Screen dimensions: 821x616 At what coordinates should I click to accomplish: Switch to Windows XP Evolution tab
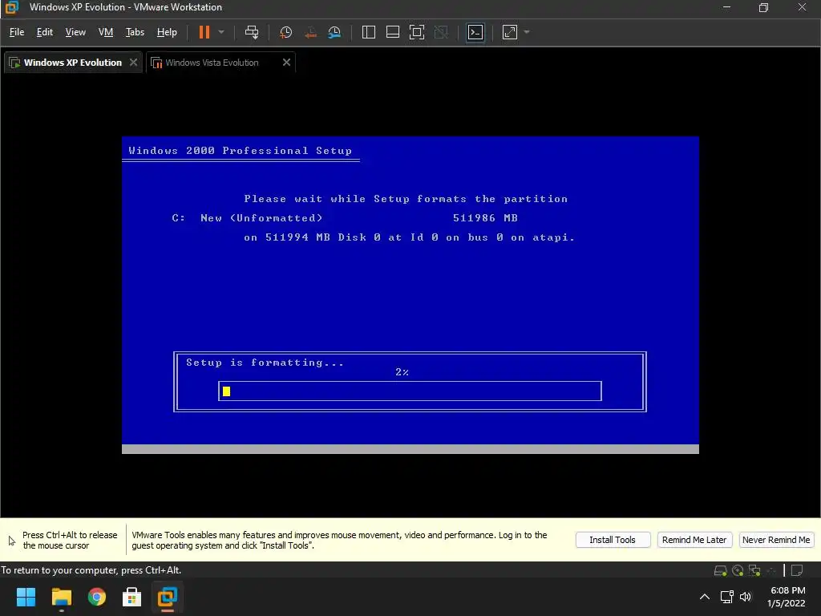tap(73, 63)
